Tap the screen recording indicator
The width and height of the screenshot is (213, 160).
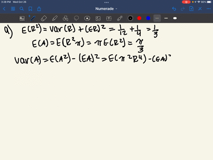(x=186, y=2)
